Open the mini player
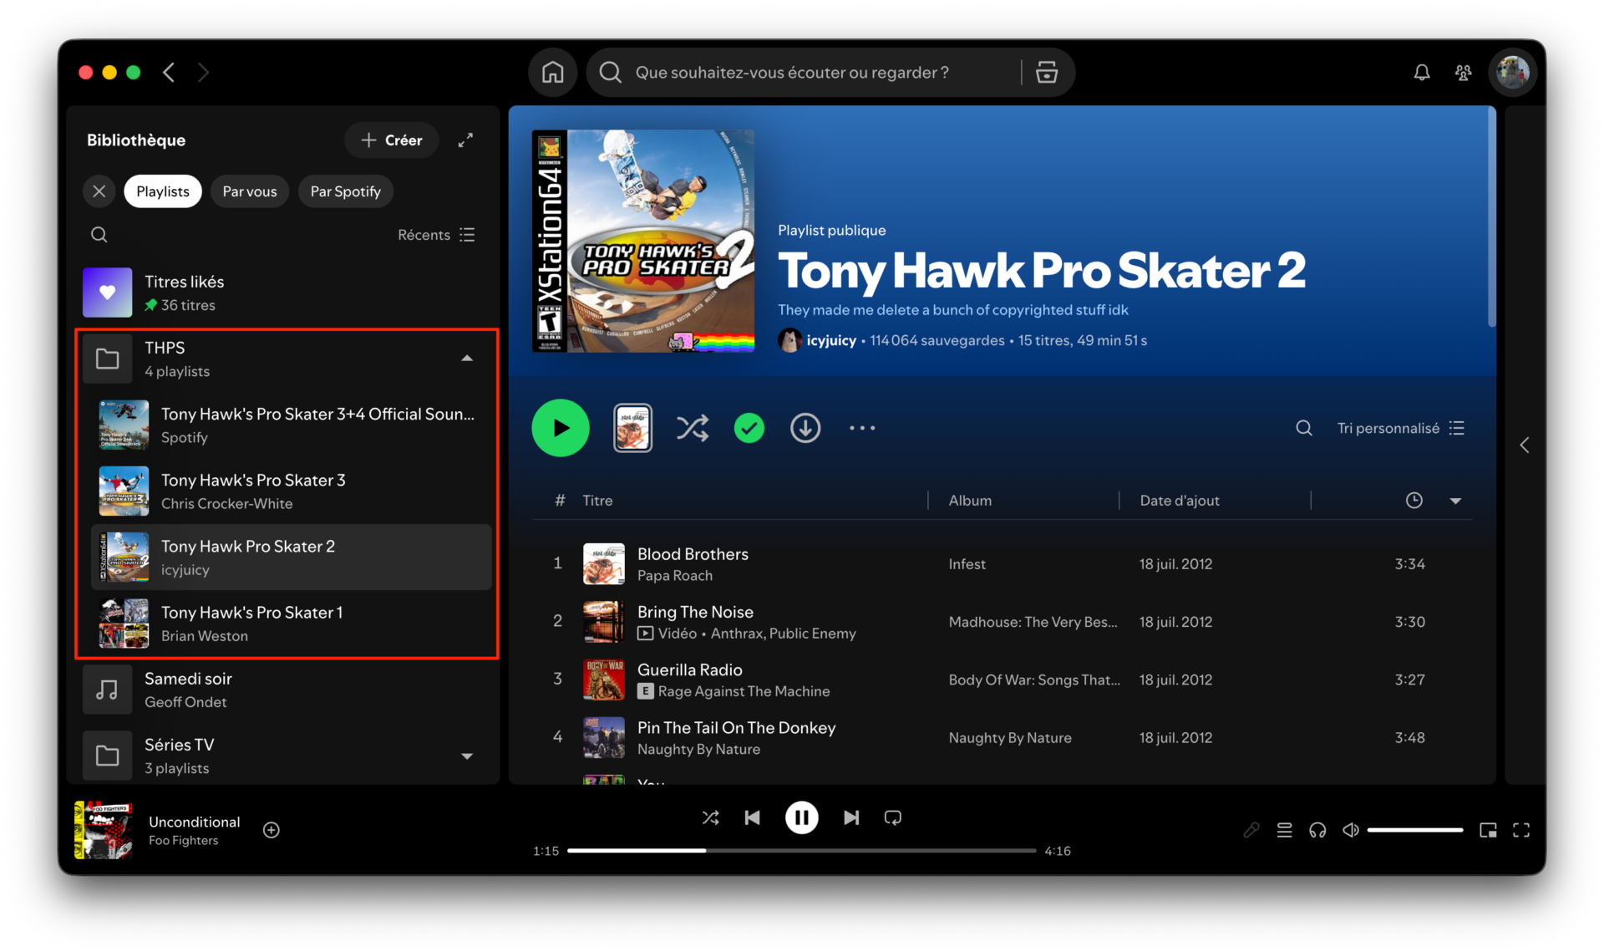1604x952 pixels. pyautogui.click(x=1488, y=830)
